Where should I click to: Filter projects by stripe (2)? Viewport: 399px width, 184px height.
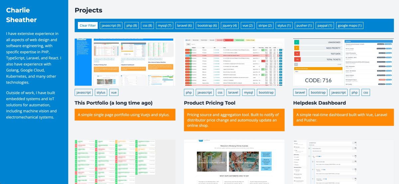click(x=265, y=26)
